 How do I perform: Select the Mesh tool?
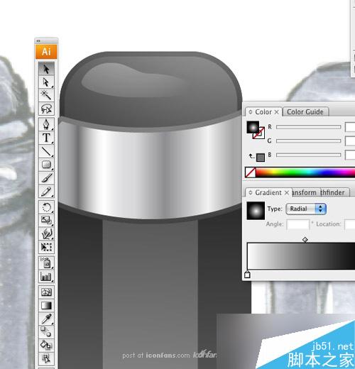(46, 292)
